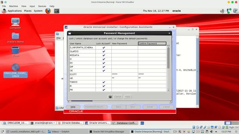Click the VirtualBox optical drive status icon
239x134 pixels.
[198, 127]
